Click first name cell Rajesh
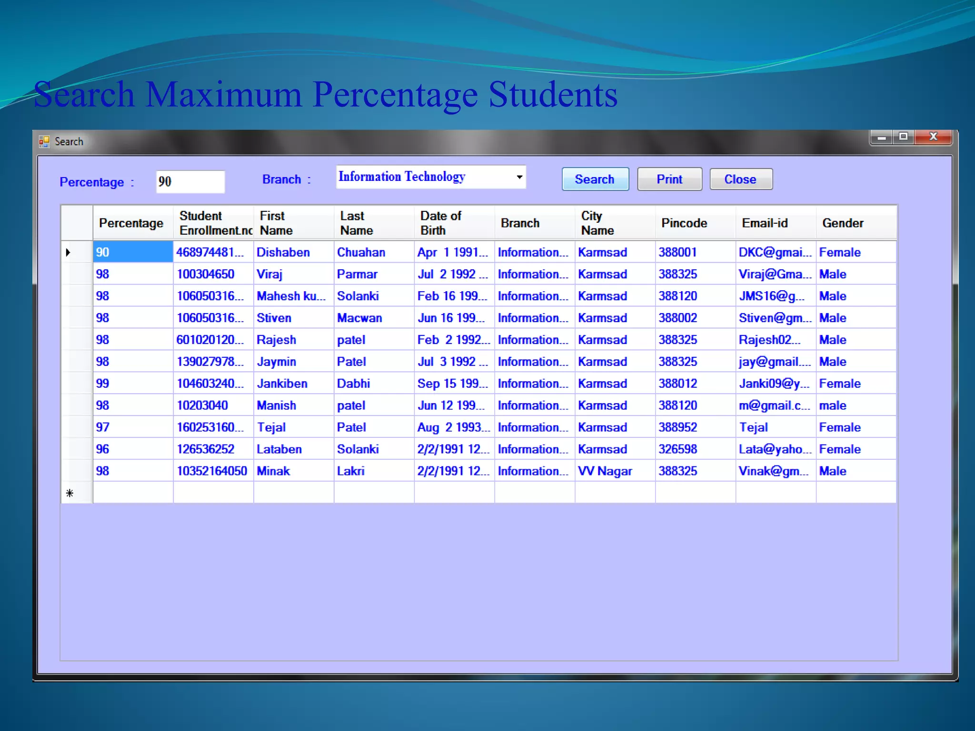975x731 pixels. (294, 340)
